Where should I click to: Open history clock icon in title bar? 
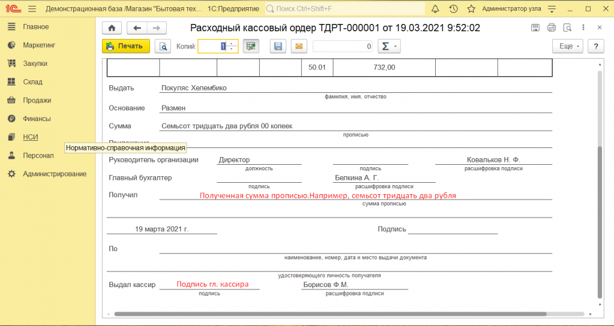[453, 9]
